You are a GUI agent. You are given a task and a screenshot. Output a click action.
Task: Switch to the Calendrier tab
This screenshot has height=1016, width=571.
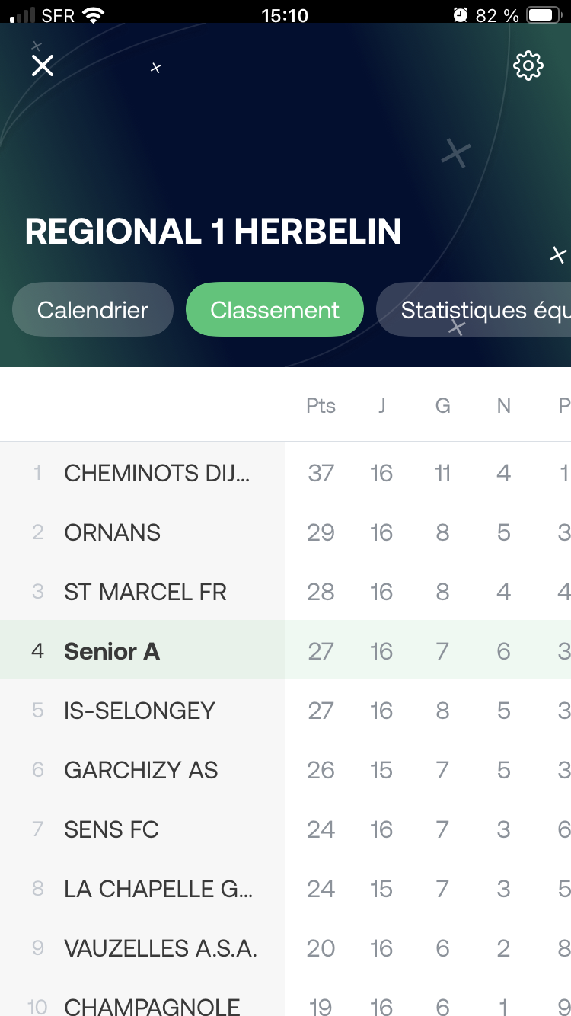click(93, 310)
